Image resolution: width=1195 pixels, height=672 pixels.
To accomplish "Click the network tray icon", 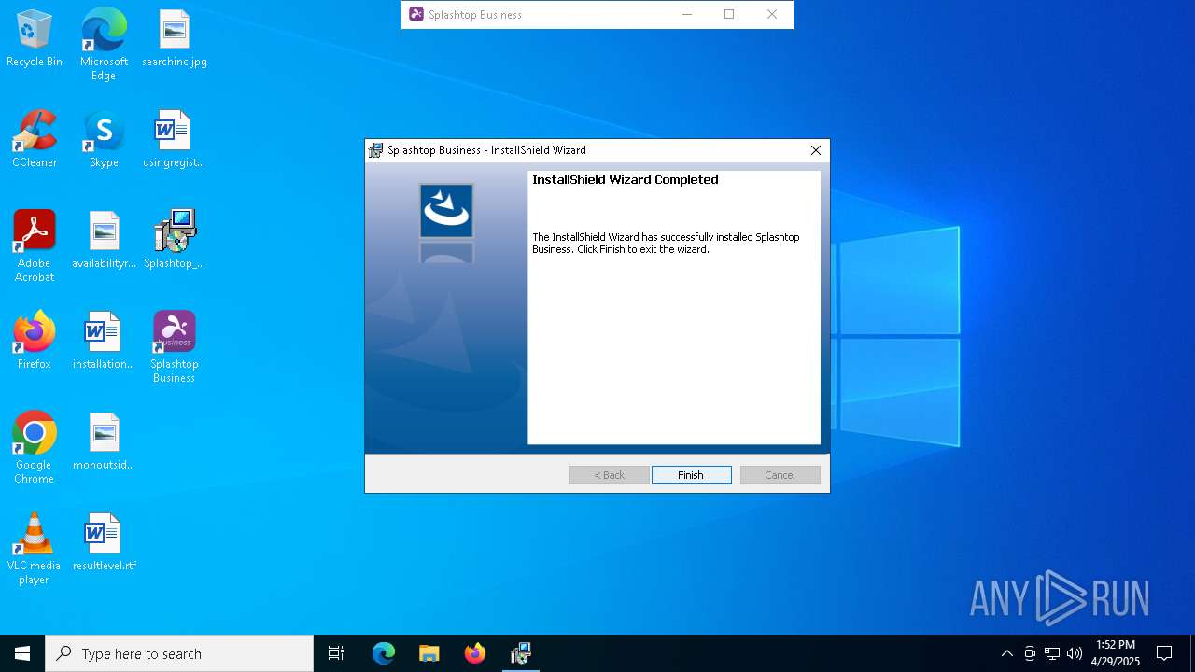I will pos(1052,653).
